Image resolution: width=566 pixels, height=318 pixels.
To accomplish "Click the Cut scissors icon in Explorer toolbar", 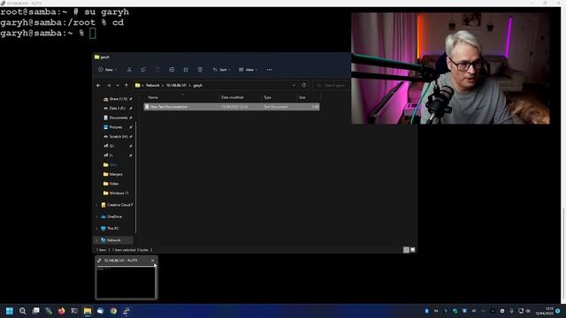I will 129,70.
